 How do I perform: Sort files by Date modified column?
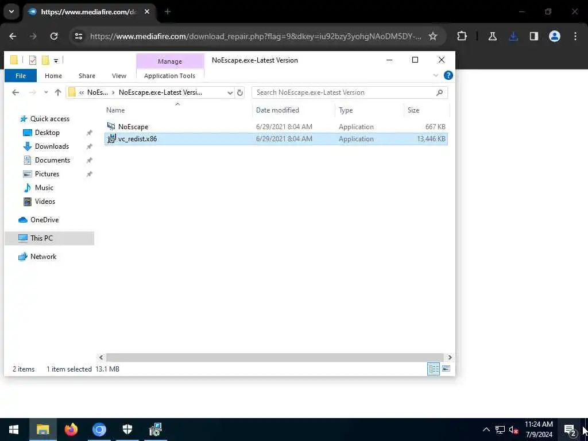277,110
